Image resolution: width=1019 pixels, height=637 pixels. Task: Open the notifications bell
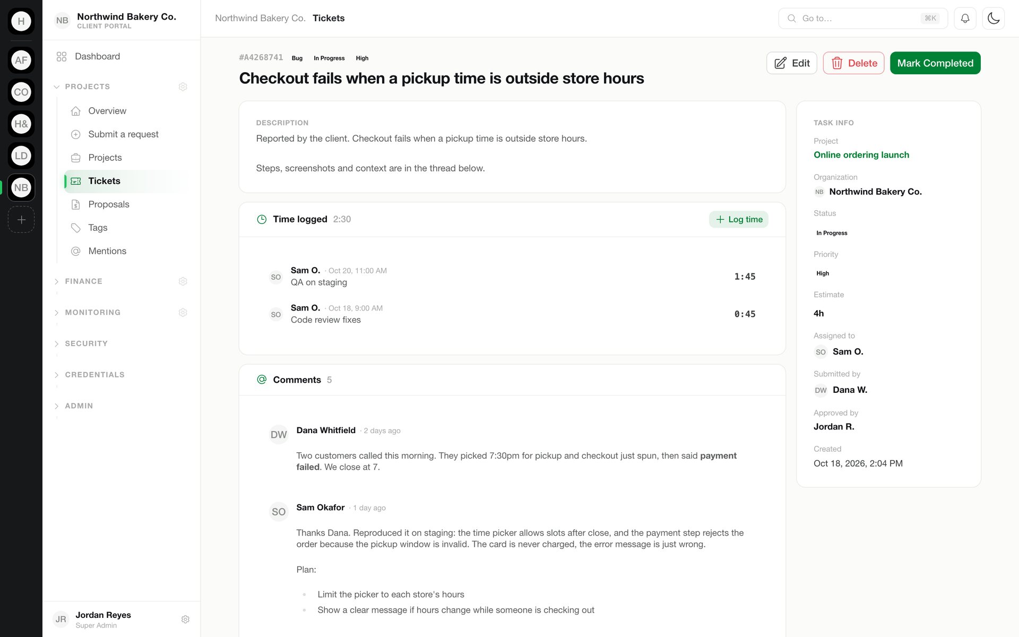coord(965,19)
